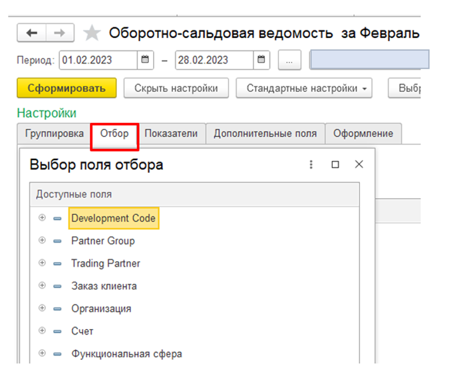Open the dialog's three-dot more menu

311,164
